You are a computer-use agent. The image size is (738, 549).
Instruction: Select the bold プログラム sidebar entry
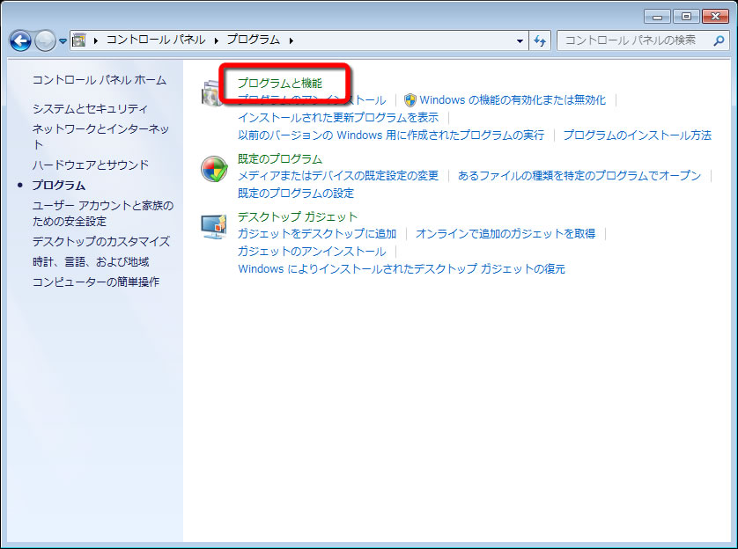(x=59, y=186)
